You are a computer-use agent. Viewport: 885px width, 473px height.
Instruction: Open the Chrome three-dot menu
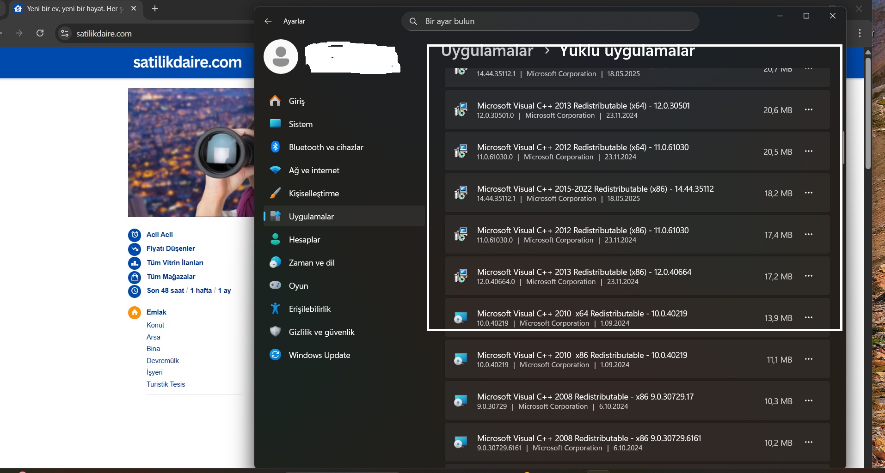[x=860, y=33]
